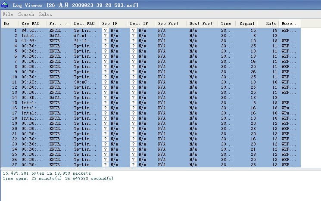Sort by the No column header
Screen dimensions: 321x201
pos(10,24)
